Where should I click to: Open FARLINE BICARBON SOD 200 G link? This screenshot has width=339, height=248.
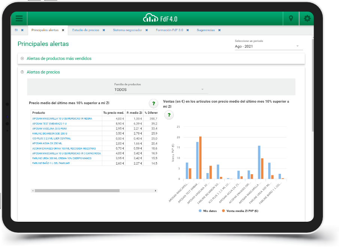coord(50,133)
